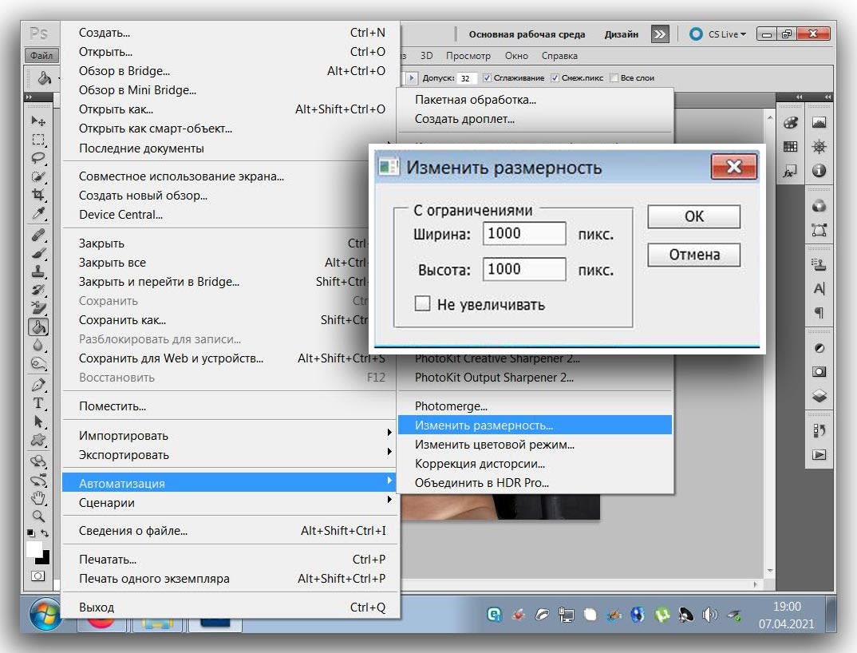Click the foreground color swatch

[x=34, y=549]
